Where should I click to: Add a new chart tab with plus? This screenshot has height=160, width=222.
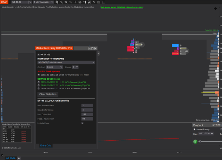tap(19, 158)
